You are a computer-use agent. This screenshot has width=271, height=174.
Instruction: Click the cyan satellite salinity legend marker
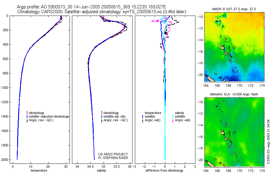173,116
